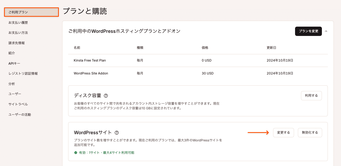341x166 pixels.
Task: Collapse the hosting plan section with chevron
Action: coord(326,31)
